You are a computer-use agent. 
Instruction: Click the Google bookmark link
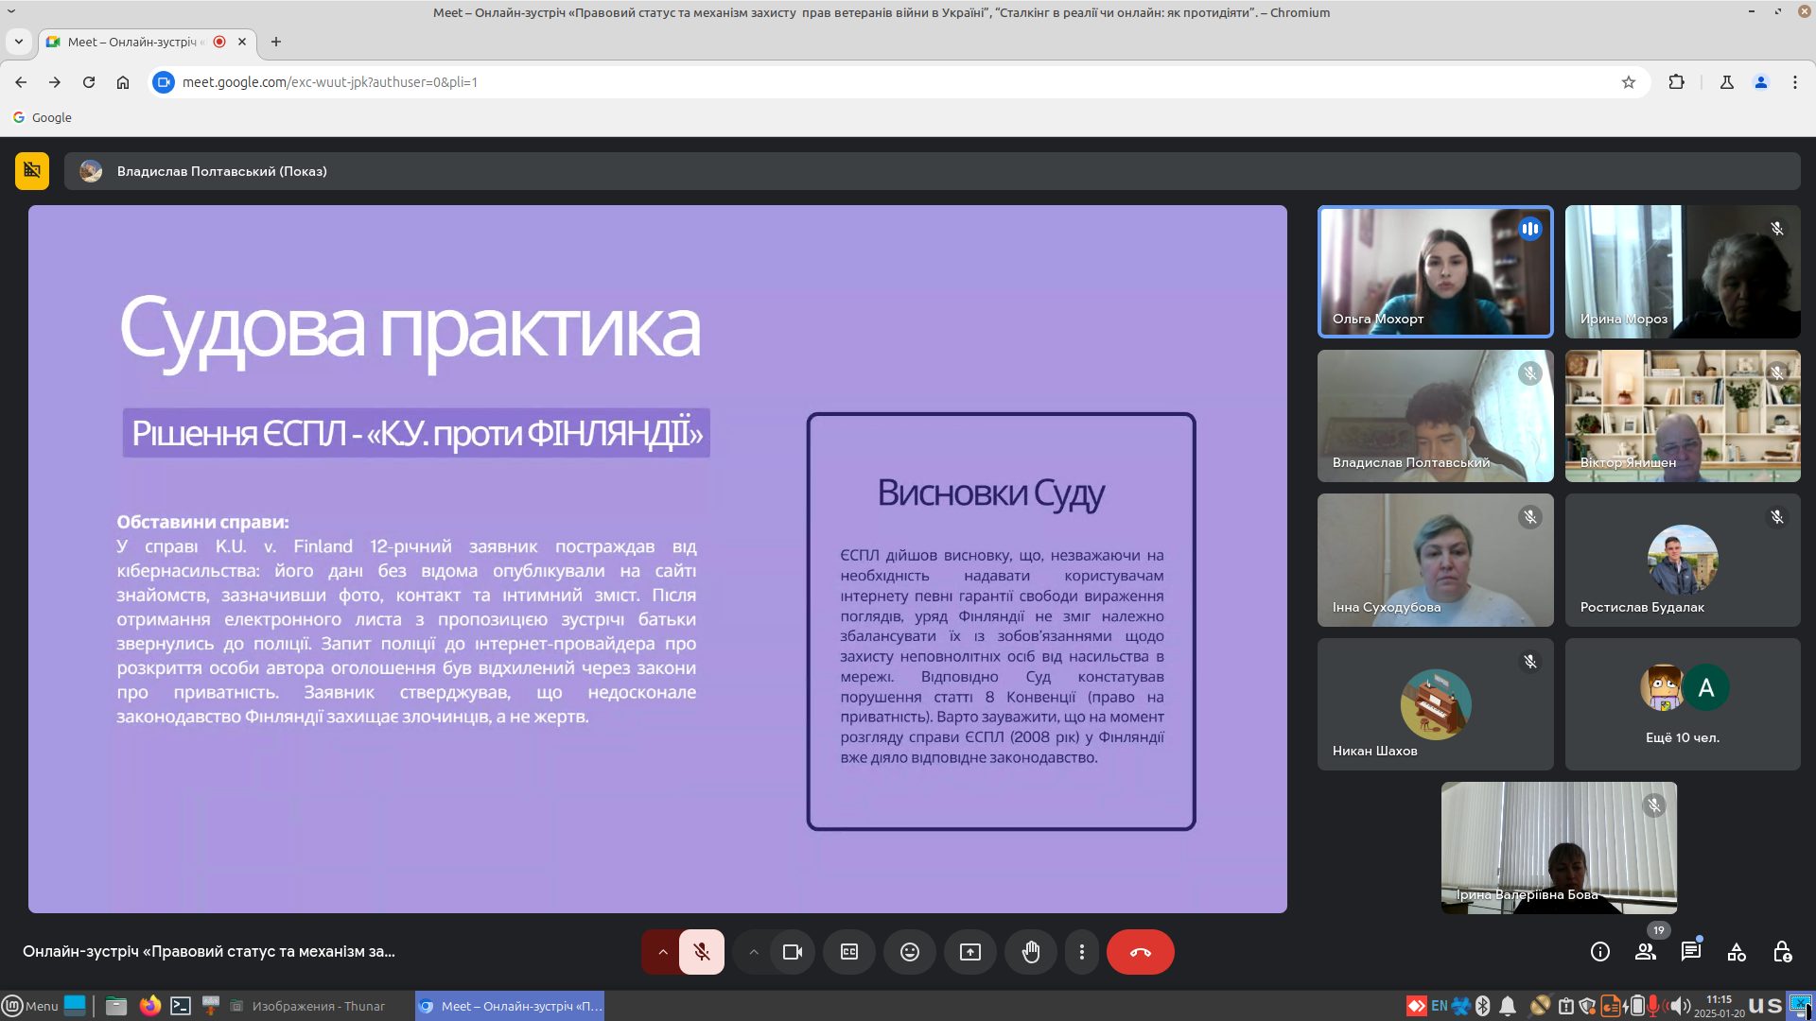point(43,117)
